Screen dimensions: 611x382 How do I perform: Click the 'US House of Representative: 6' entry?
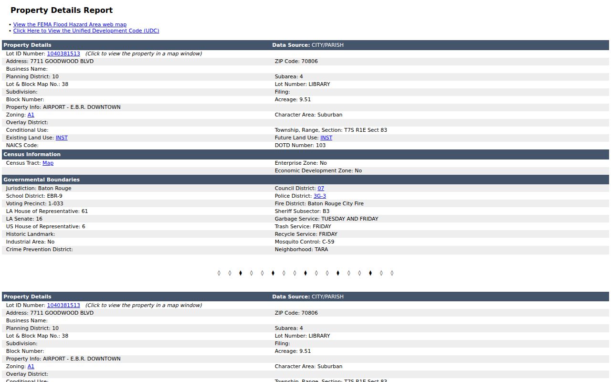46,226
